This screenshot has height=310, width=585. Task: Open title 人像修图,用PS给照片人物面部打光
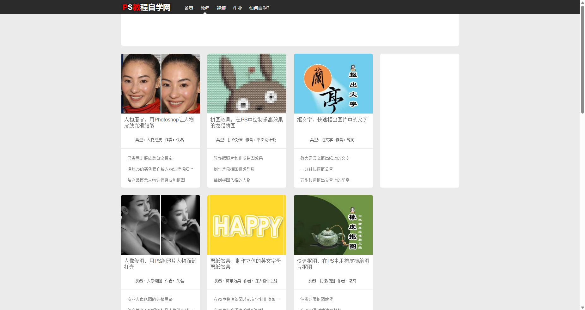[x=160, y=264]
